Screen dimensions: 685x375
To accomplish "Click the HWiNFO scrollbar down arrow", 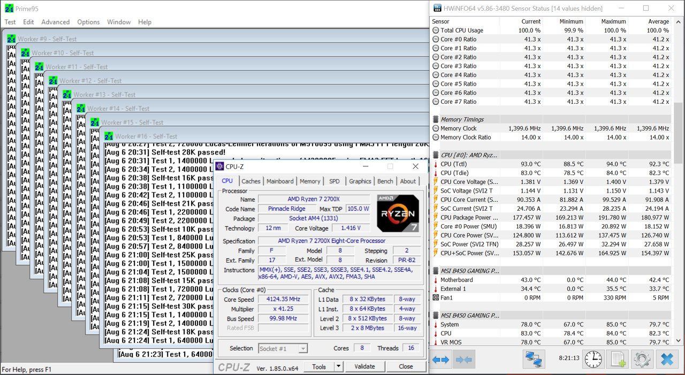I will coord(679,340).
